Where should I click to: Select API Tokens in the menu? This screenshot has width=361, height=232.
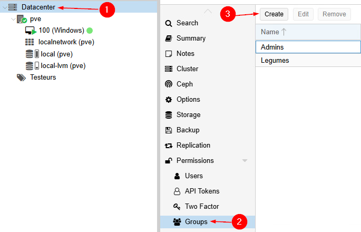202,191
